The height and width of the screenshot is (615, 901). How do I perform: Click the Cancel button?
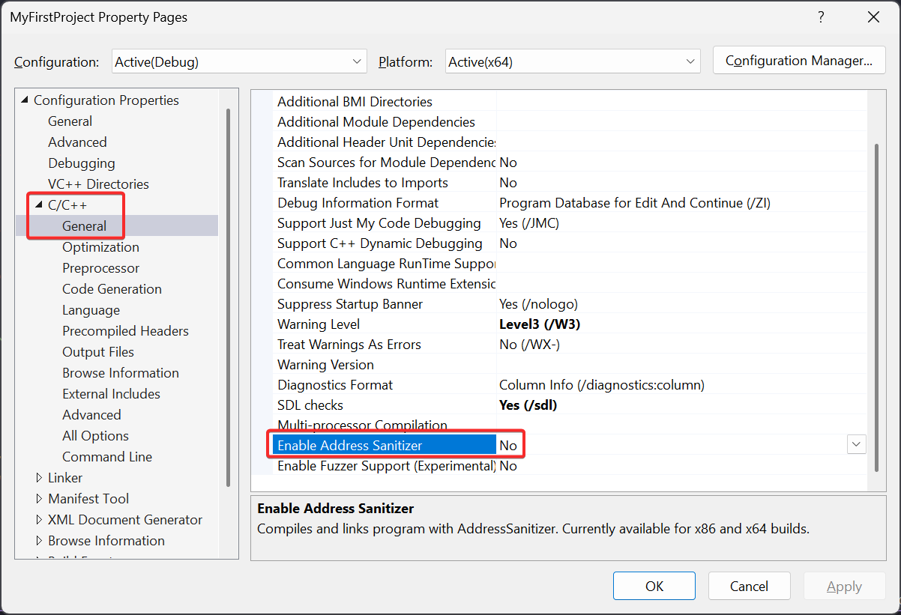pos(750,587)
